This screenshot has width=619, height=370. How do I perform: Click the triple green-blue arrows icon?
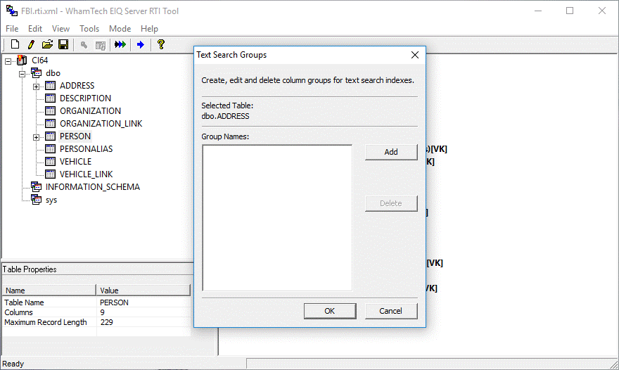click(120, 45)
